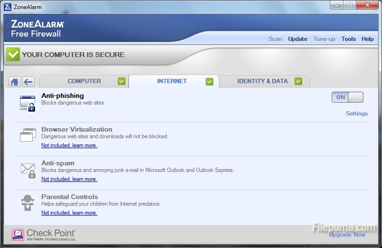Click the Home icon button
This screenshot has width=382, height=248.
(15, 82)
